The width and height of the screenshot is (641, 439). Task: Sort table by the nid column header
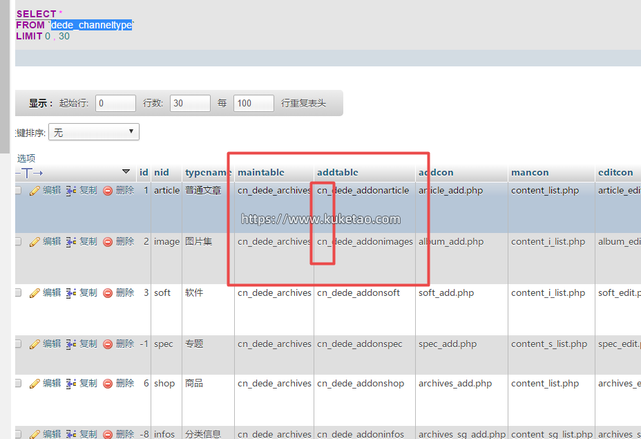[162, 172]
